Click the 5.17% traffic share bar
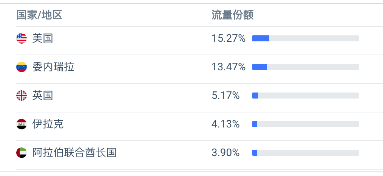The image size is (383, 176). (305, 96)
